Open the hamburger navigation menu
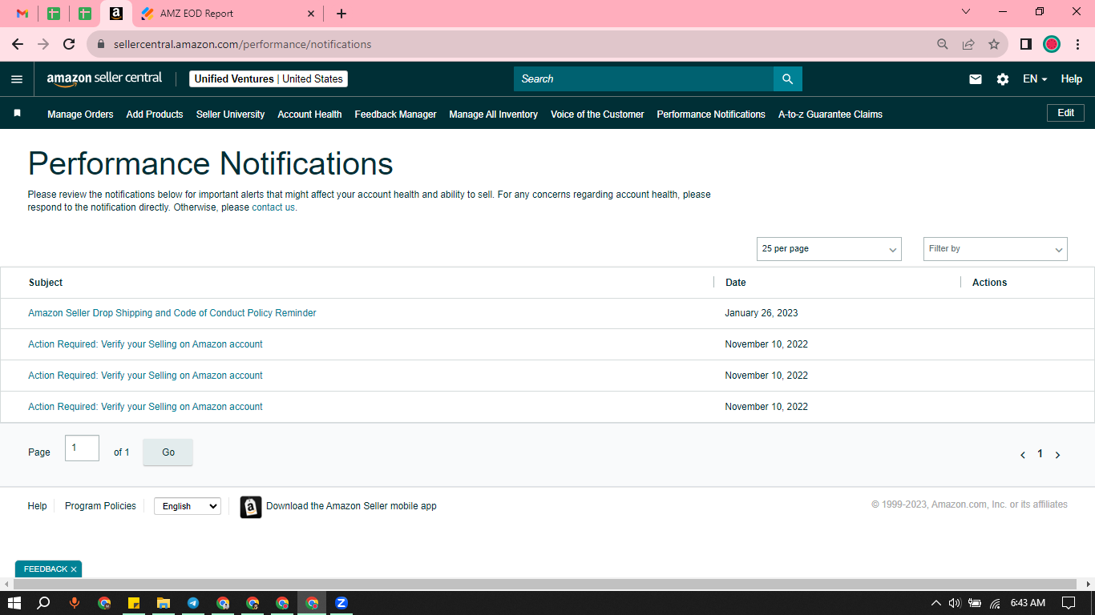 tap(17, 79)
